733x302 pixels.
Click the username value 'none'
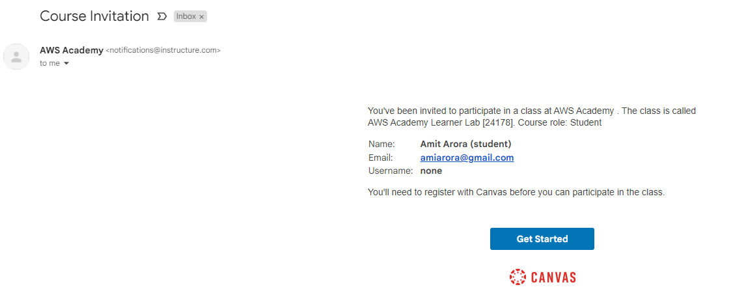coord(431,171)
